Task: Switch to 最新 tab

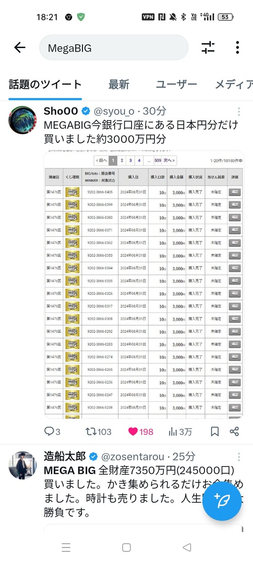Action: coord(118,85)
